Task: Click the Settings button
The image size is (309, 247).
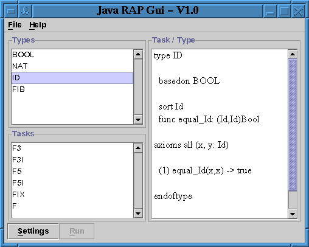Action: point(33,231)
